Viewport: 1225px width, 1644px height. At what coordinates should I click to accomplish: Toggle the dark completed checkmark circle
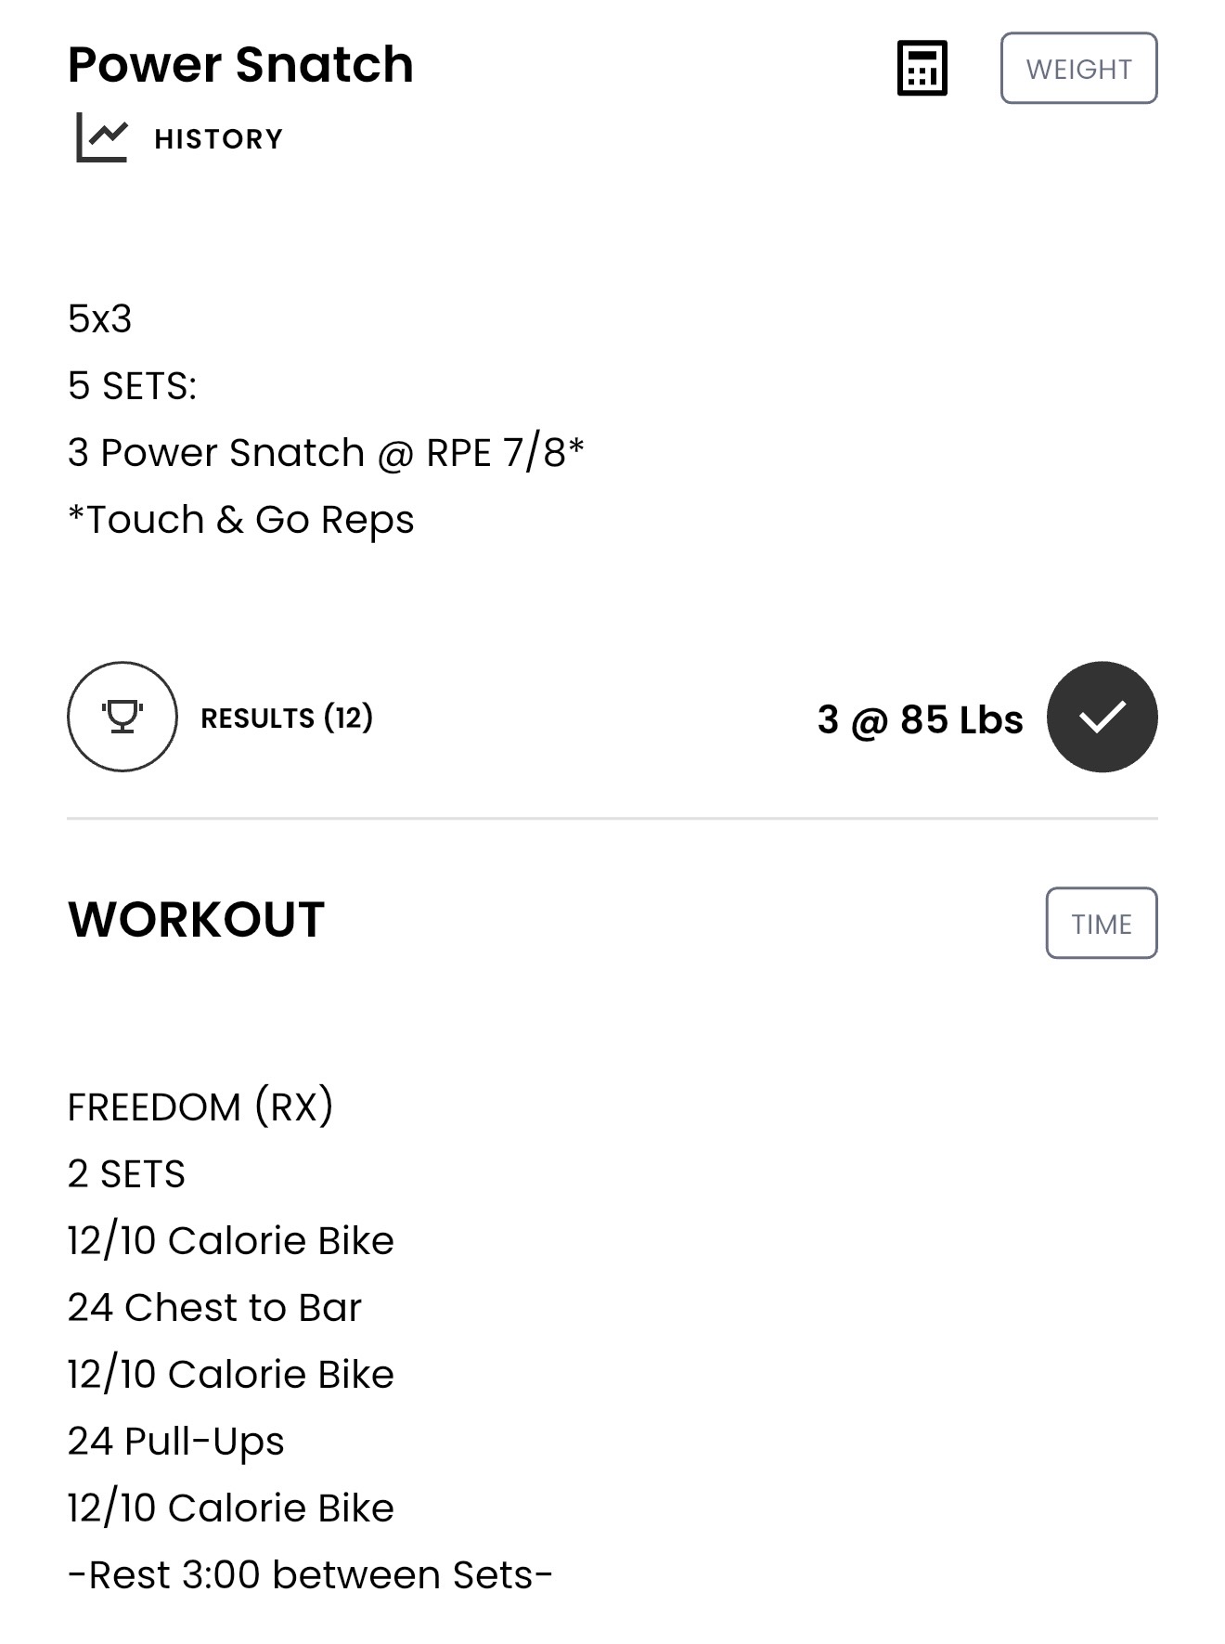click(x=1102, y=717)
